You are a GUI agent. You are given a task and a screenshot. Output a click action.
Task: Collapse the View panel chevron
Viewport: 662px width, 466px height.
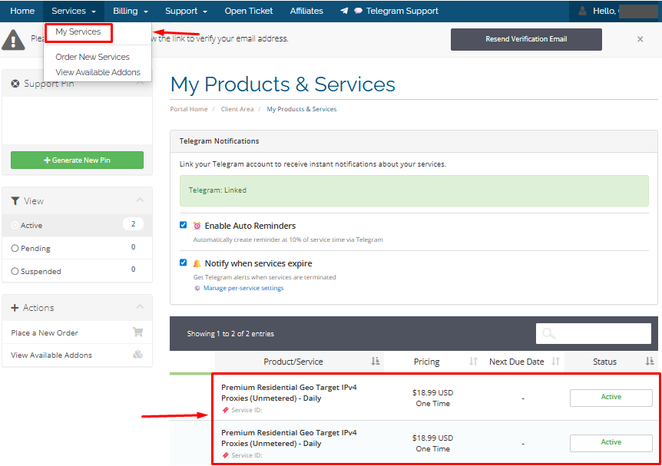(x=140, y=200)
